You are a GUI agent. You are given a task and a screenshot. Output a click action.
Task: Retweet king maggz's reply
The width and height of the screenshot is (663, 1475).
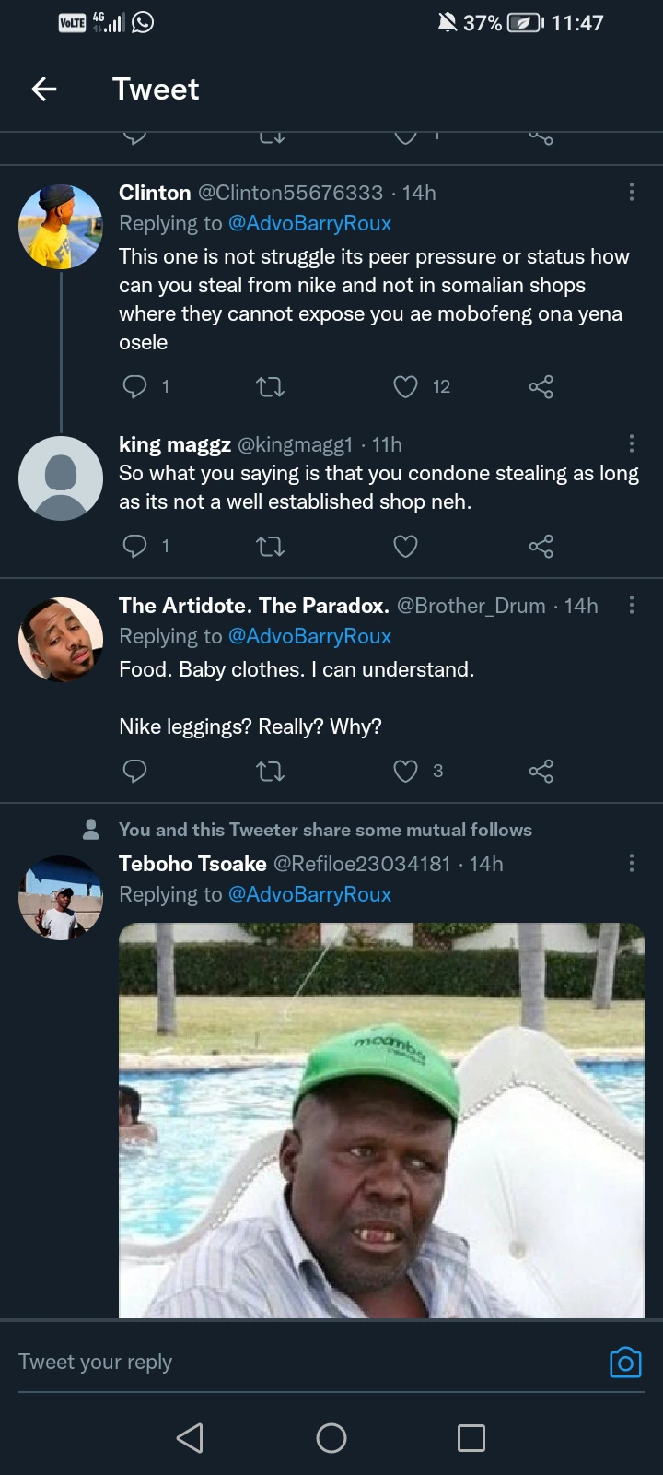click(270, 547)
